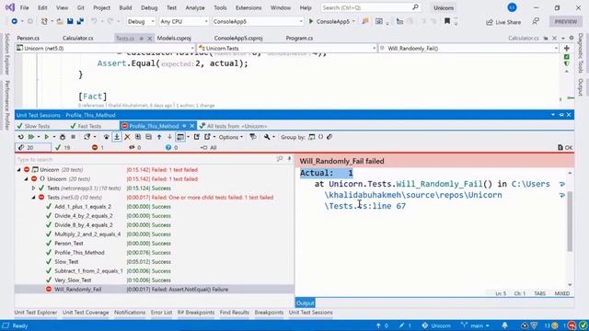
Task: Click the Undo icon in toolbar
Action: (94, 21)
